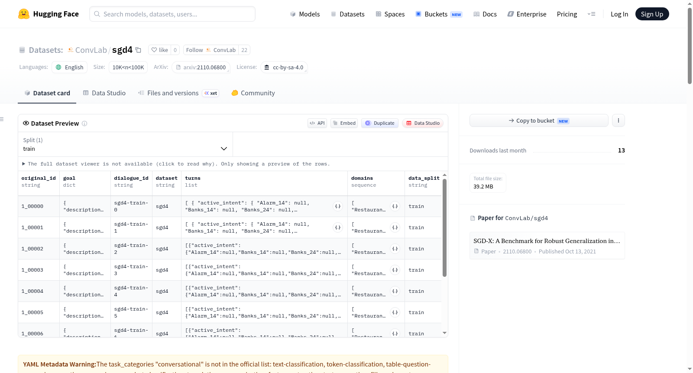Switch to the Dataset card tab
The width and height of the screenshot is (693, 373).
click(x=47, y=93)
